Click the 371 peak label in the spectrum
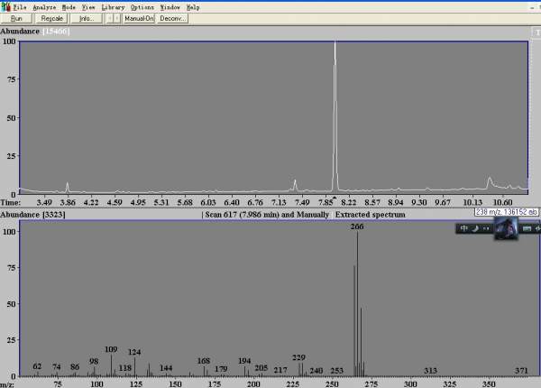Viewport: 541px width, 388px height. [x=521, y=371]
